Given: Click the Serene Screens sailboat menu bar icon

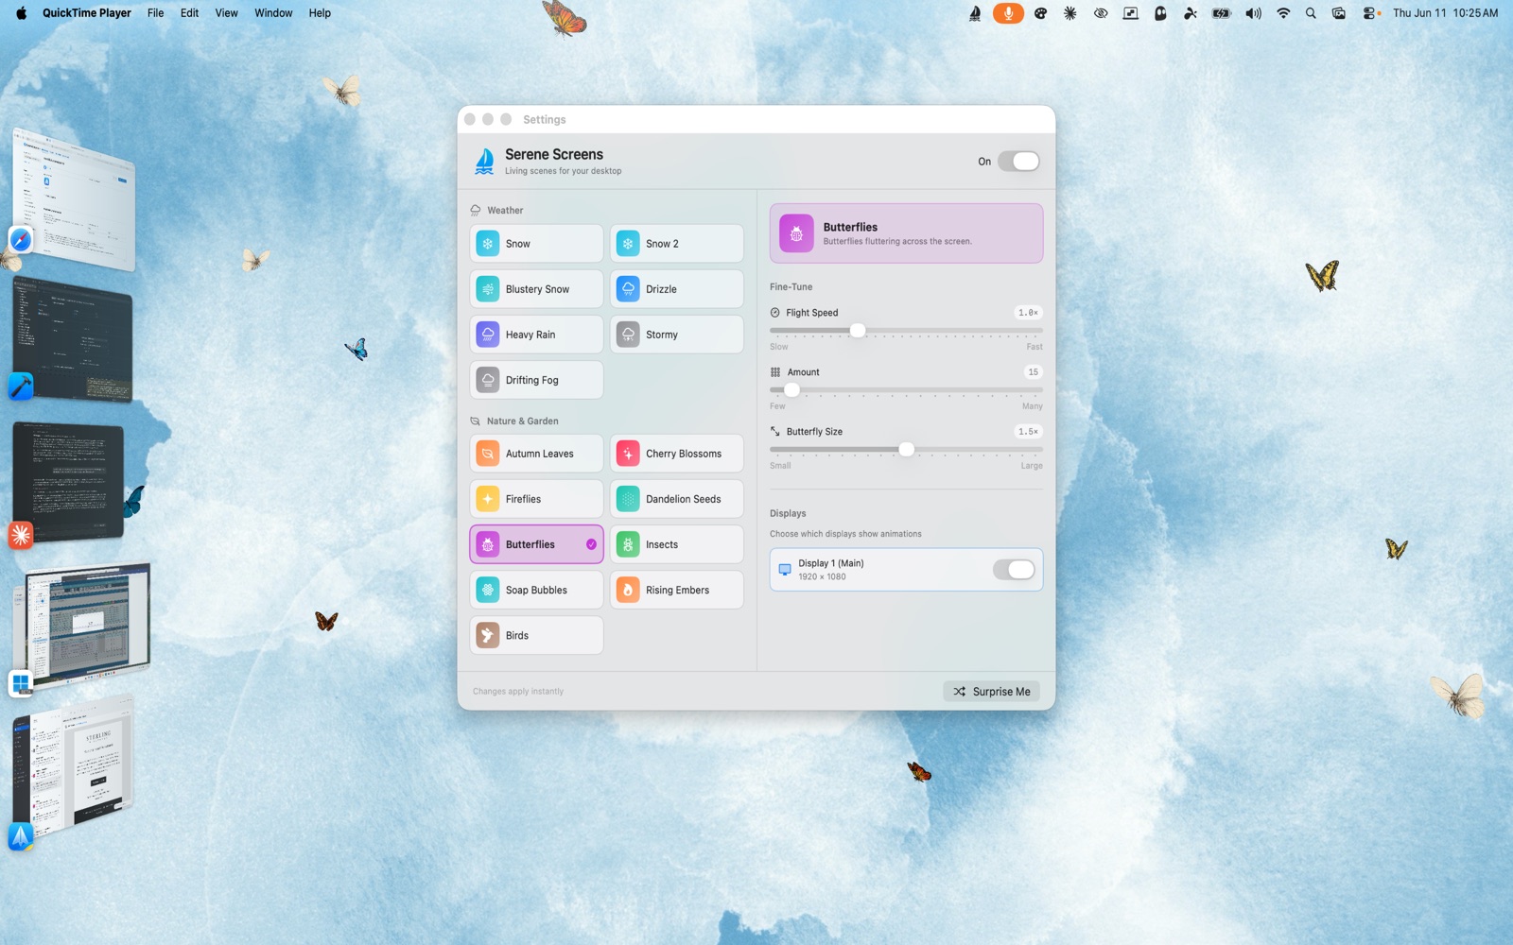Looking at the screenshot, I should pos(975,13).
